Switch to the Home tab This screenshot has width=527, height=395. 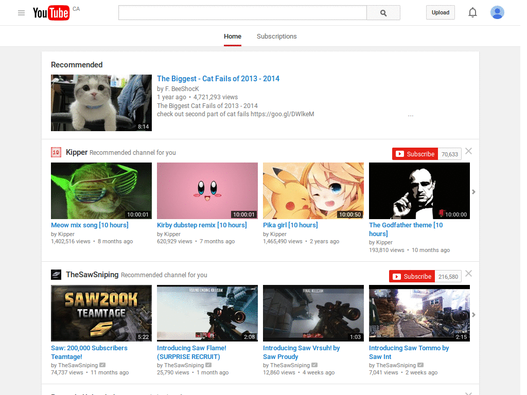pyautogui.click(x=233, y=37)
